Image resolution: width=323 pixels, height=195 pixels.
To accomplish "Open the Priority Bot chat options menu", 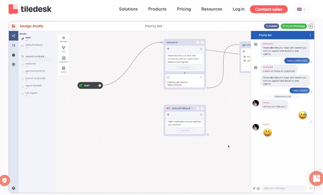I will point(310,35).
